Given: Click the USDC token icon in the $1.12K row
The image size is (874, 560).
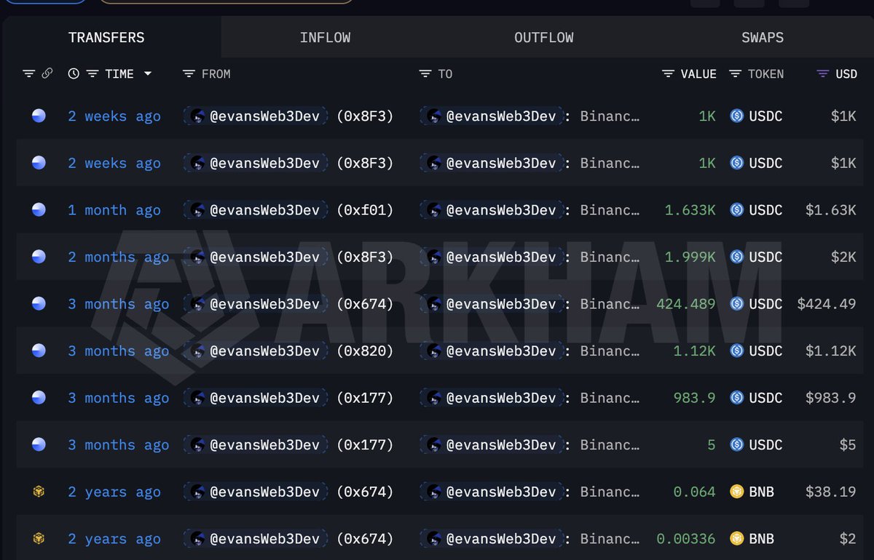Looking at the screenshot, I should coord(736,351).
